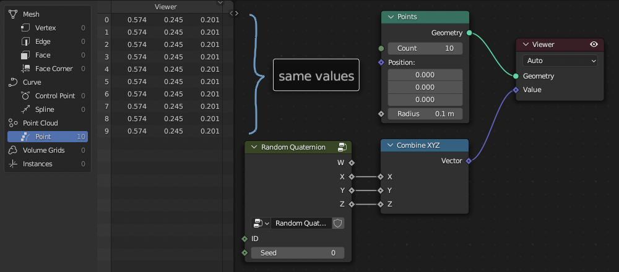
Task: Select Control Point curve domain
Action: tap(54, 96)
